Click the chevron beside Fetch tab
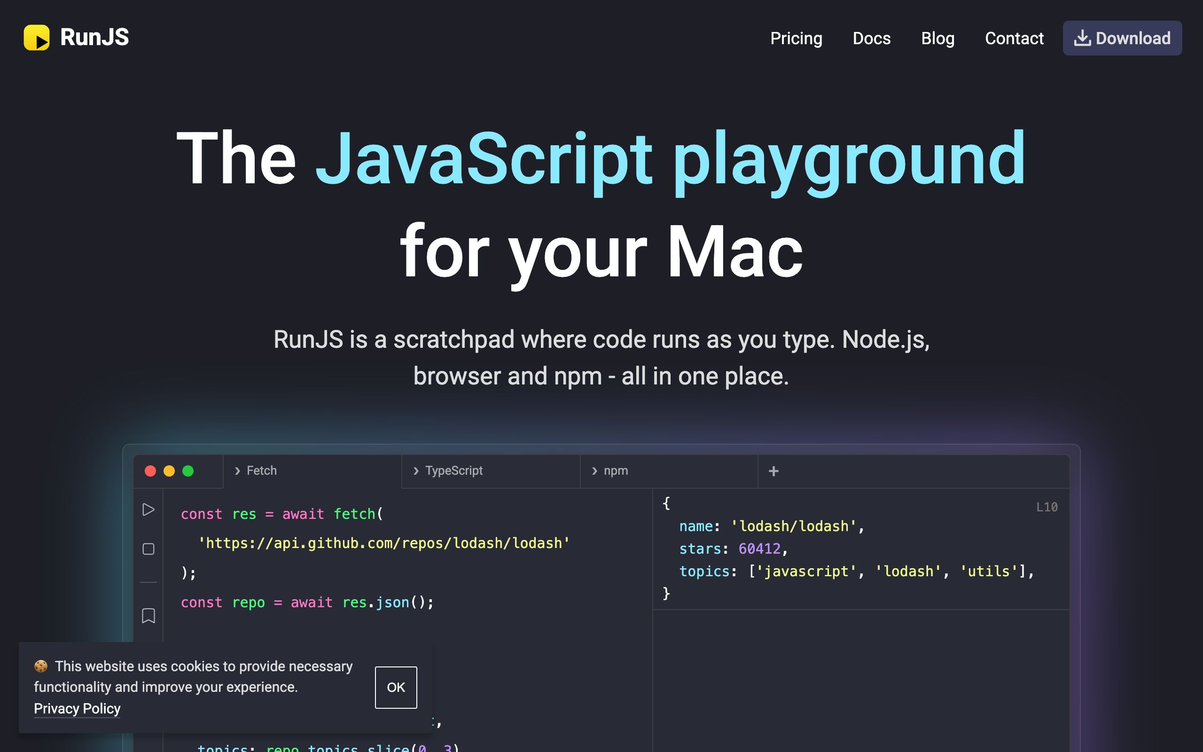The image size is (1203, 752). (x=237, y=471)
